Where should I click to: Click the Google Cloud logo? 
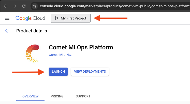30,18
